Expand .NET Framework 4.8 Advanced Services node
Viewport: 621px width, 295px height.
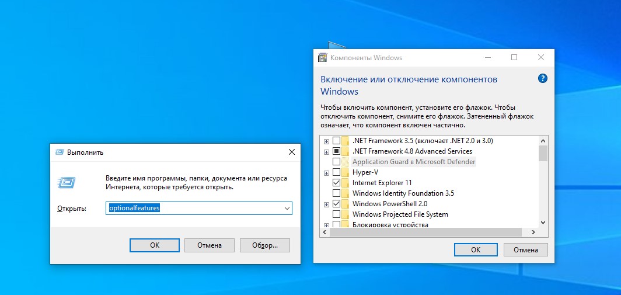point(326,151)
